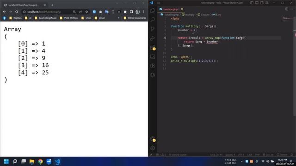
Task: Show more bookmarks chevron
Action: click(x=118, y=18)
